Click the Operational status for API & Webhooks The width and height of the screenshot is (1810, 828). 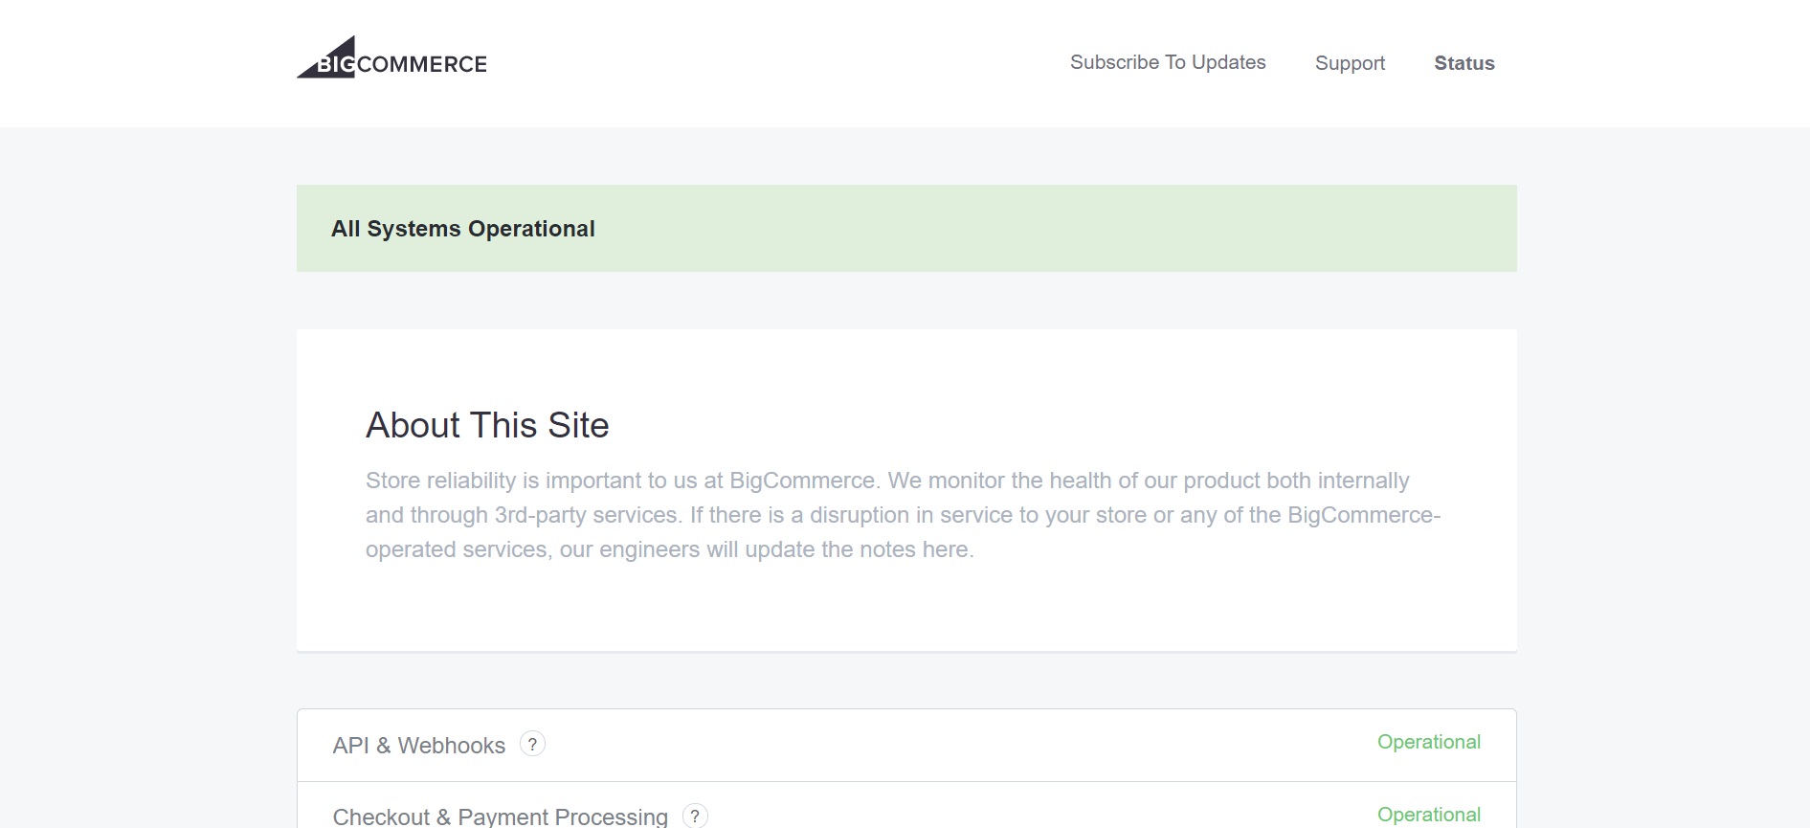pos(1428,742)
